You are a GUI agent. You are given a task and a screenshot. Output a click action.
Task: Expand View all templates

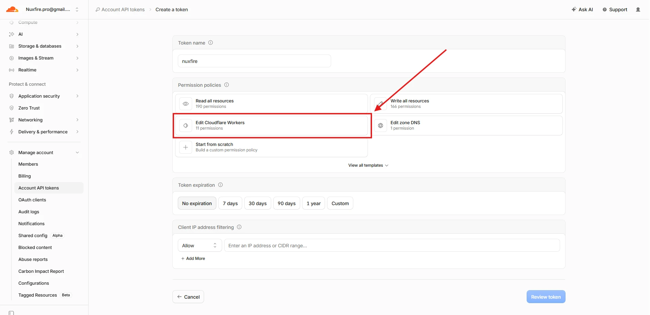pos(368,165)
